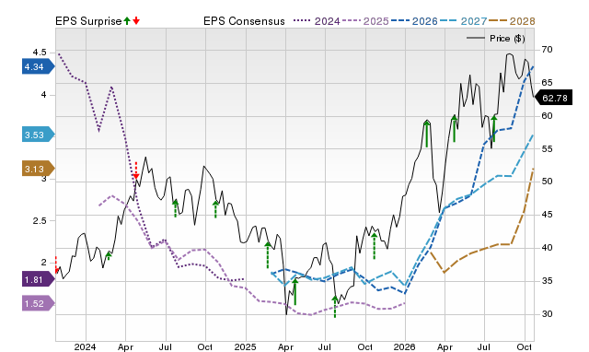Viewport: 589px width, 352px height.
Task: Click the light blue 3.53 value tag
Action: [x=39, y=135]
